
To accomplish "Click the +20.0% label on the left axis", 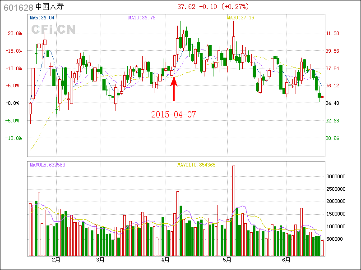I will click(14, 33).
